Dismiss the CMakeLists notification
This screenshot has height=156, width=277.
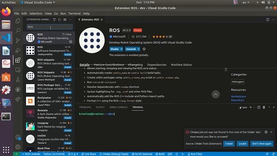(271, 132)
